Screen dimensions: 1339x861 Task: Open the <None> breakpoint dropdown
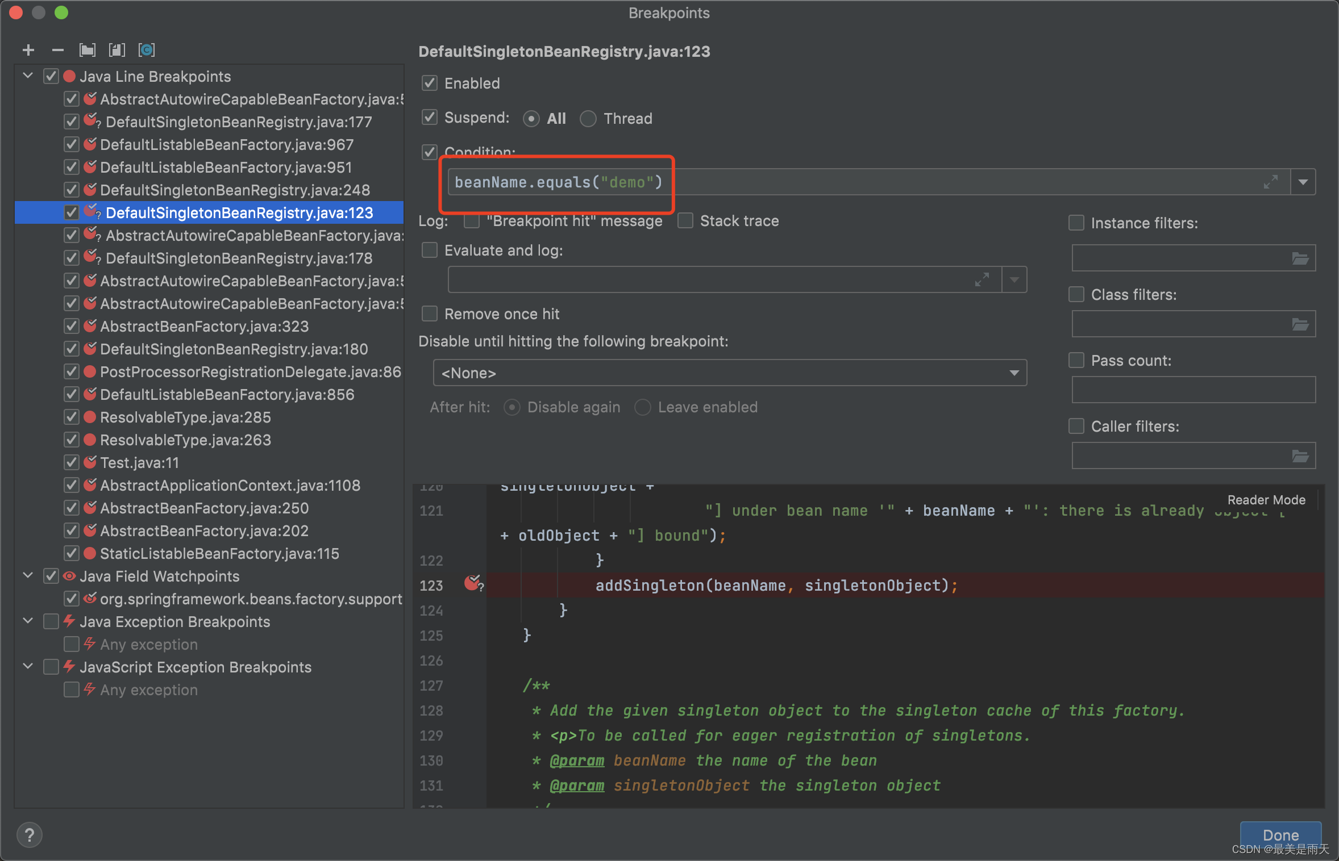point(730,373)
